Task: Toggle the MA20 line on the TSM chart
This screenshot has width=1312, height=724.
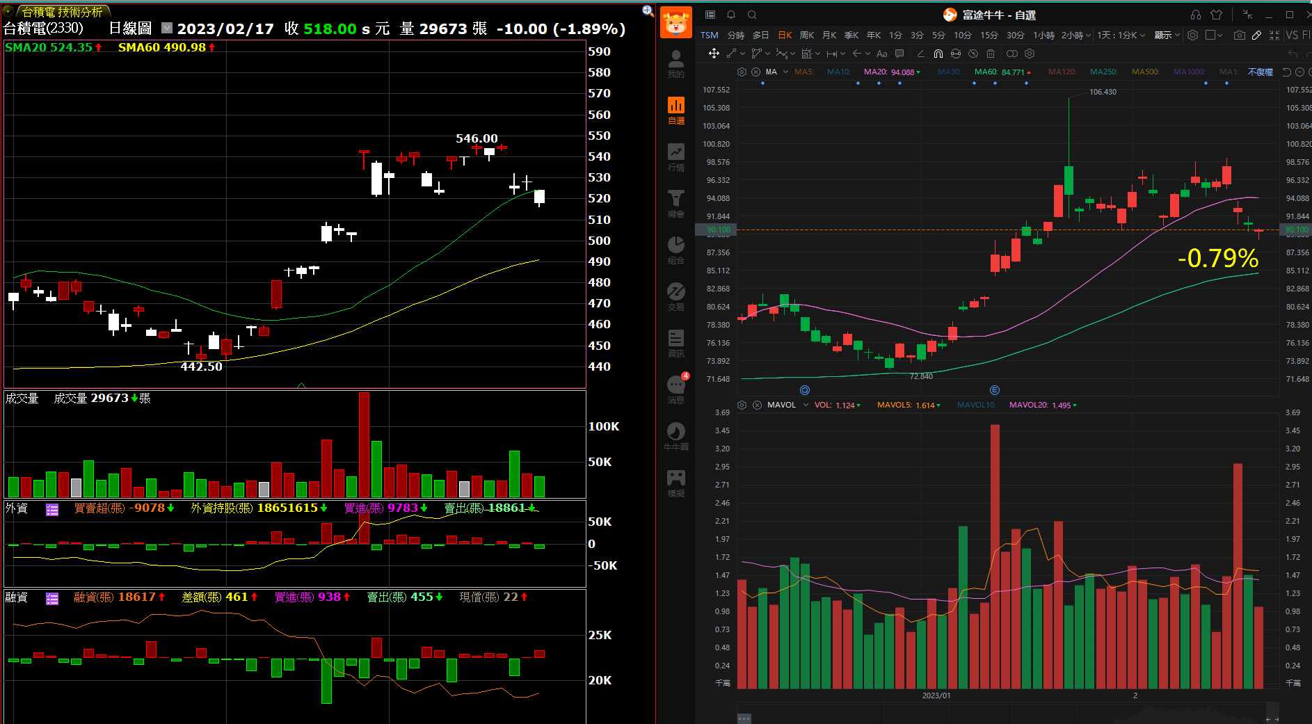Action: 892,72
